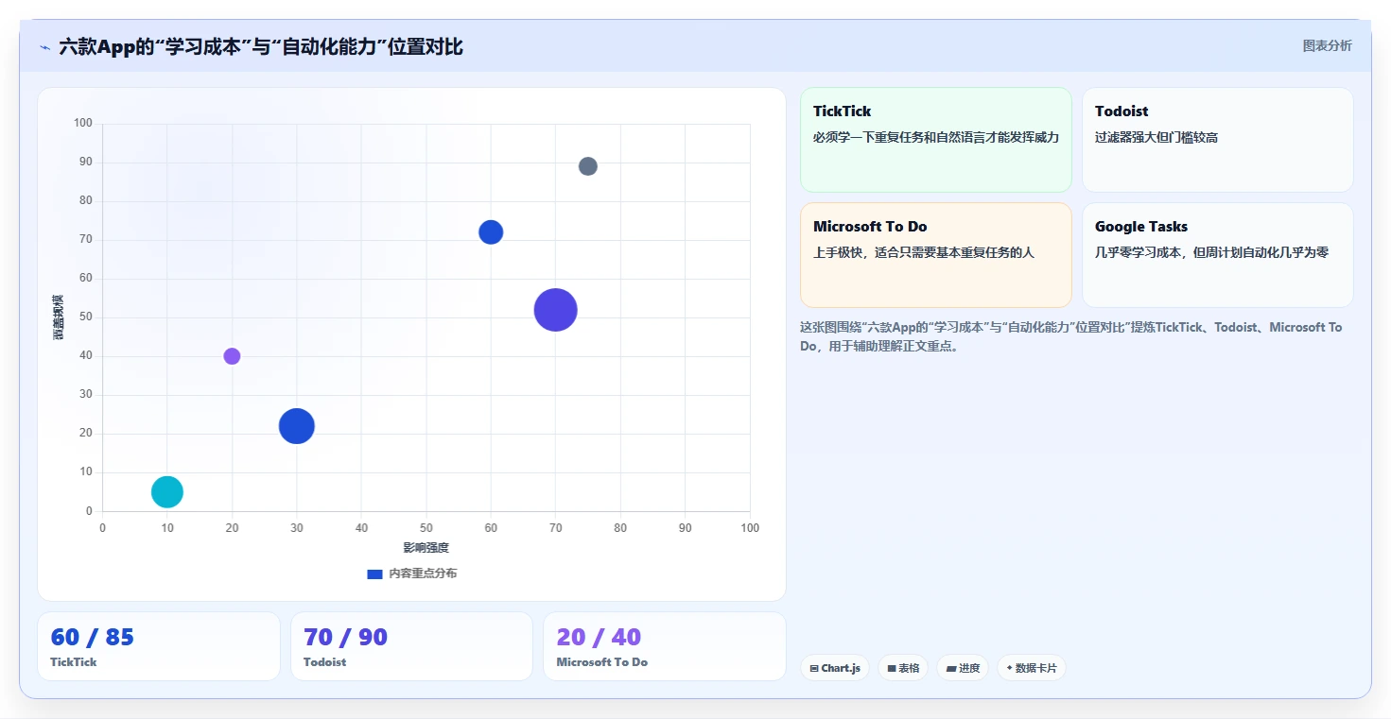Click the lightning icon beside the title

(44, 47)
